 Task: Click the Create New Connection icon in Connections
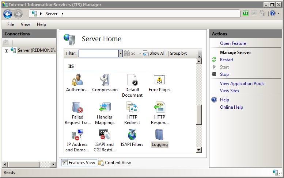6,42
